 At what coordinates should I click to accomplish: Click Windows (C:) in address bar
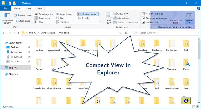(x=48, y=33)
